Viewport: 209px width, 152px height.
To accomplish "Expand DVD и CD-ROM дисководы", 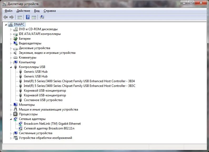I will coord(11,29).
